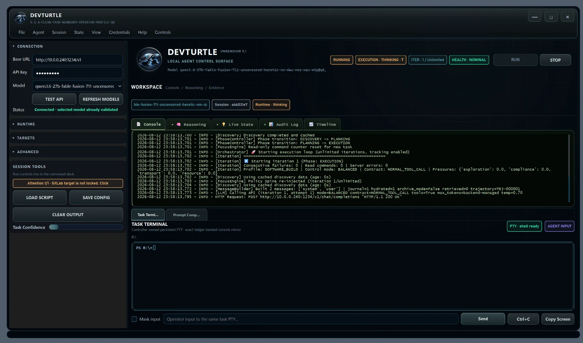
Task: Enable the Mask input checkbox
Action: (134, 319)
